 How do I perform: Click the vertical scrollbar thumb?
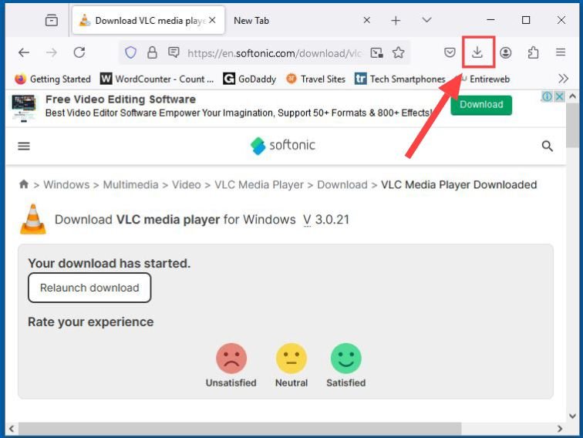click(x=572, y=126)
